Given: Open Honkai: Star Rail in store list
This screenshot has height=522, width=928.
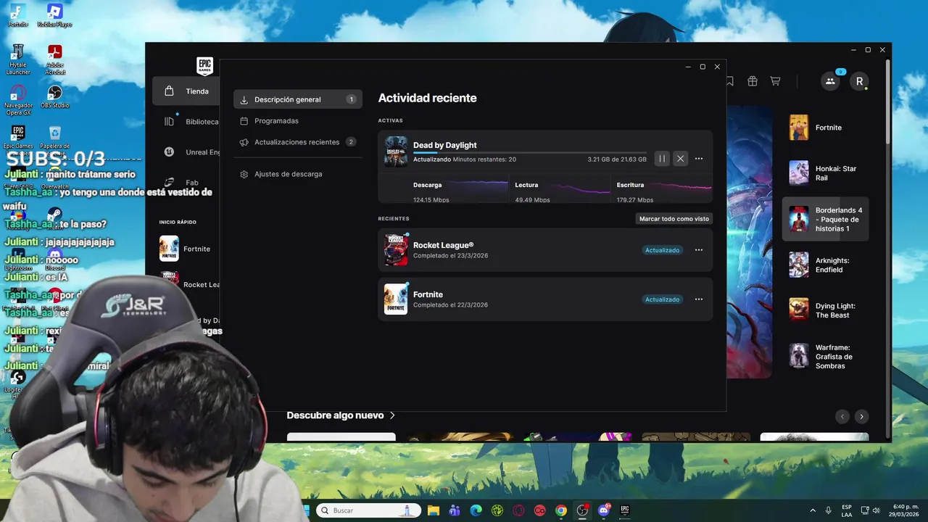Looking at the screenshot, I should click(825, 173).
